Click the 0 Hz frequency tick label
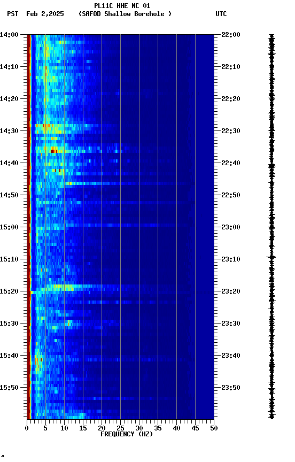295x462 pixels. 27,428
